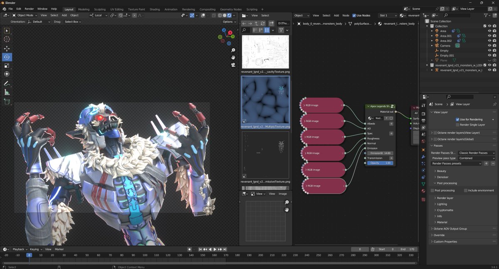Expand the Area.002 outliner item

[432, 41]
